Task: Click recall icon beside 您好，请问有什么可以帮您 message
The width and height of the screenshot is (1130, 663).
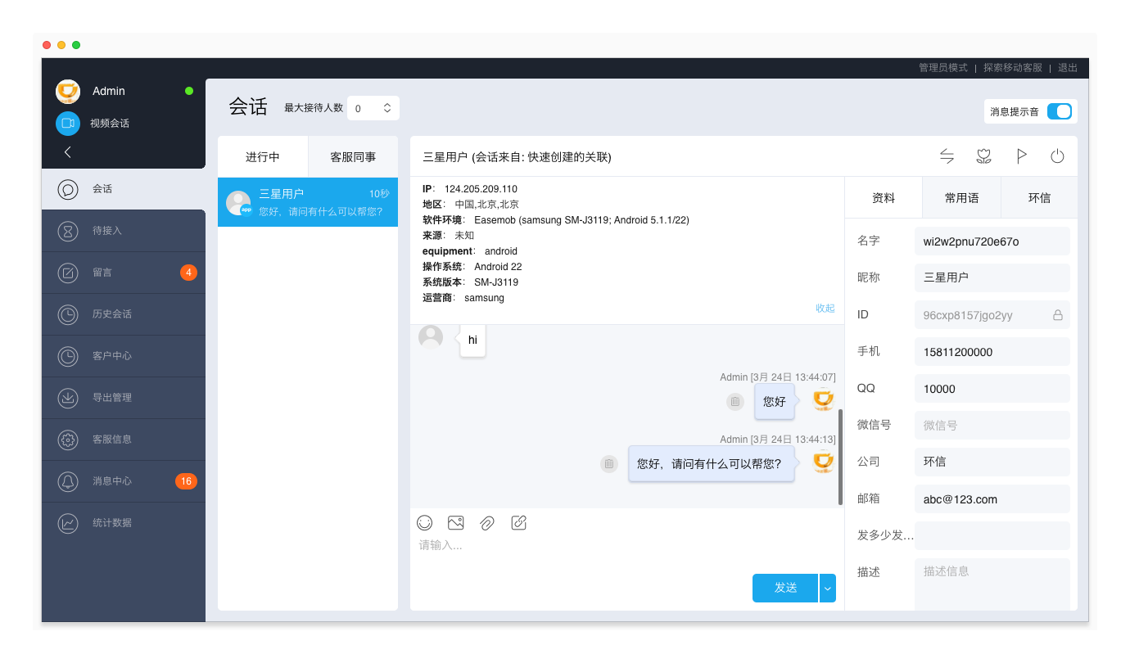Action: click(608, 464)
